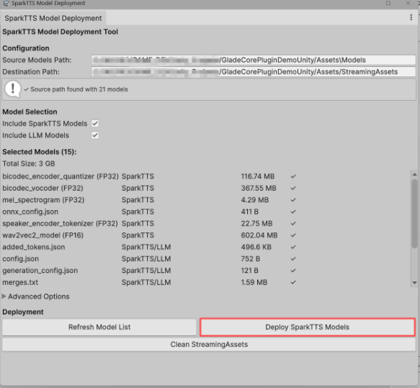
Task: Click the model list scrollbar thumb
Action: [414, 214]
